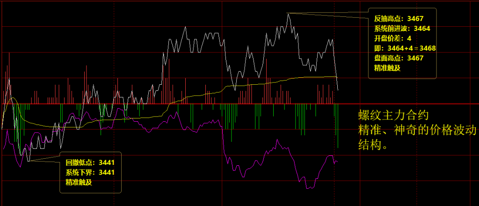The height and width of the screenshot is (206, 479).
Task: Click "精准触及" in the lower annotation box
Action: click(79, 182)
